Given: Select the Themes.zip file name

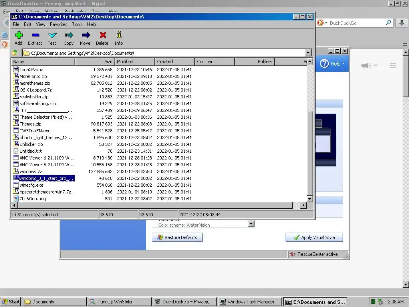Looking at the screenshot, I should tap(30, 124).
